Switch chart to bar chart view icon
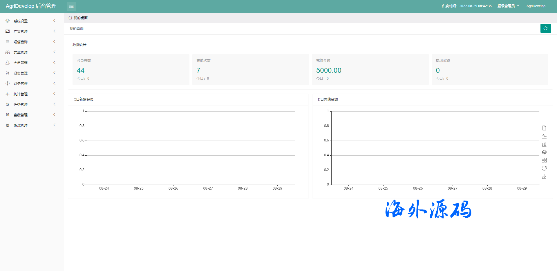The width and height of the screenshot is (557, 271). click(544, 144)
